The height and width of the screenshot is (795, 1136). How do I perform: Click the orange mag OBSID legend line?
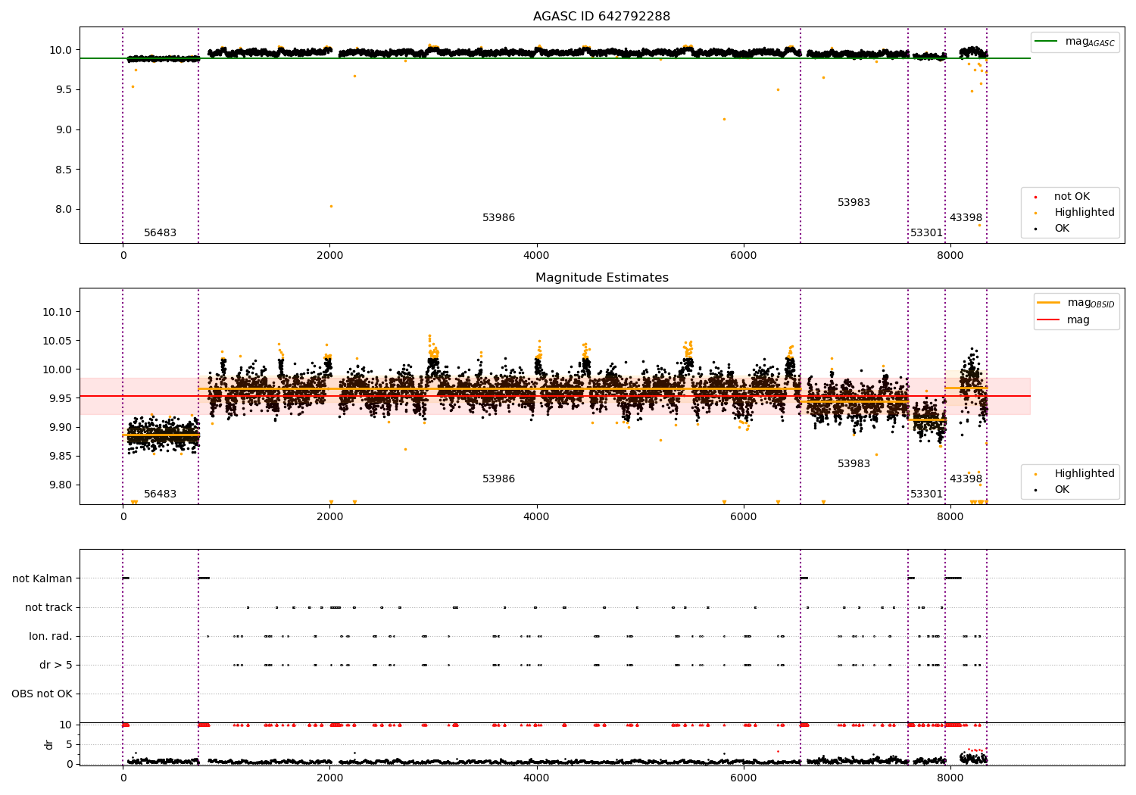click(x=1048, y=303)
